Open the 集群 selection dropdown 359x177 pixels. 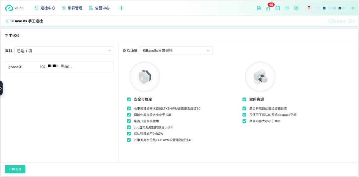coord(64,51)
